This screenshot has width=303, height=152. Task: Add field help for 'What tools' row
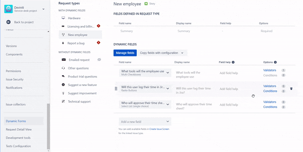[x=229, y=73]
